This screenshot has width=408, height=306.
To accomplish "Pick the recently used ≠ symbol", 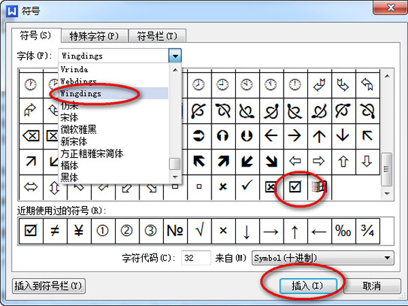I will click(x=54, y=231).
